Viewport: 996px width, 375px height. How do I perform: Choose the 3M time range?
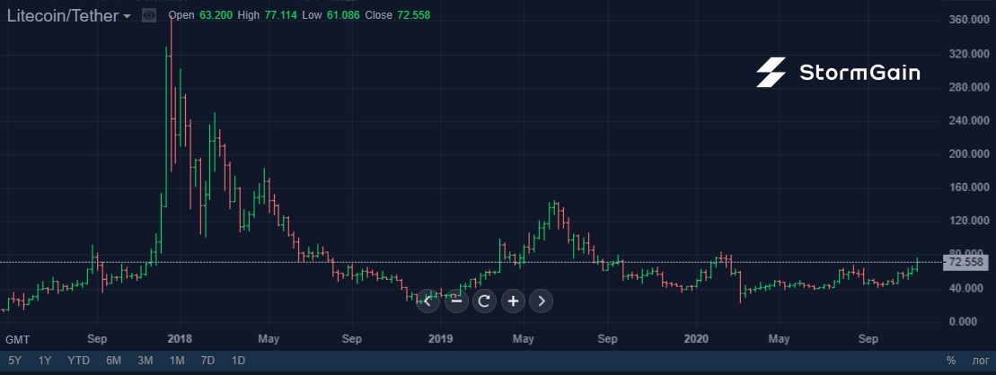(x=145, y=361)
